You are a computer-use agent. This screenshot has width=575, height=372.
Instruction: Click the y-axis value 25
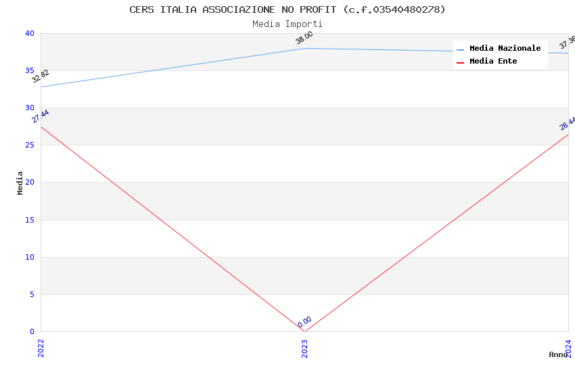point(30,145)
